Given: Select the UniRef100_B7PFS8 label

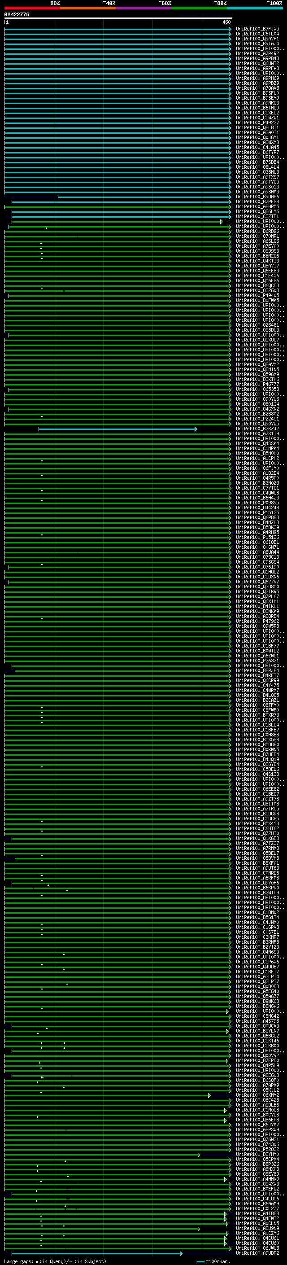Looking at the screenshot, I should [257, 202].
